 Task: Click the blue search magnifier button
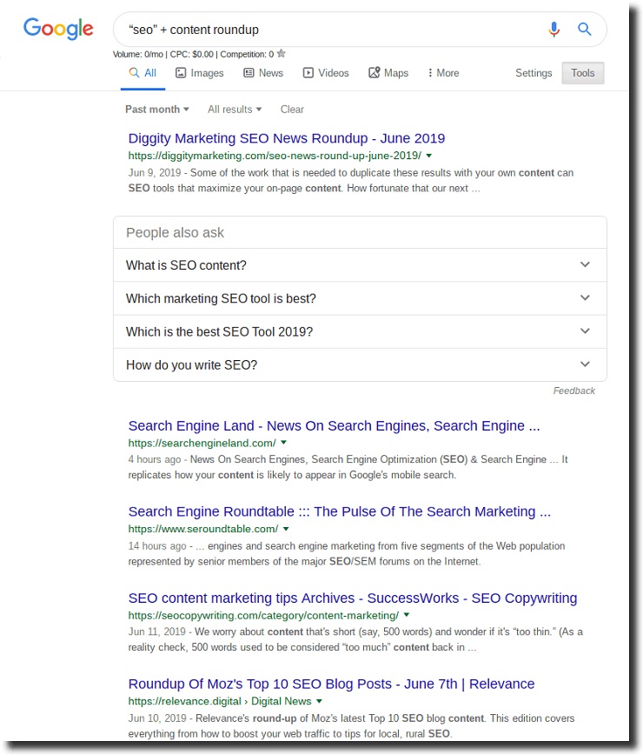584,30
